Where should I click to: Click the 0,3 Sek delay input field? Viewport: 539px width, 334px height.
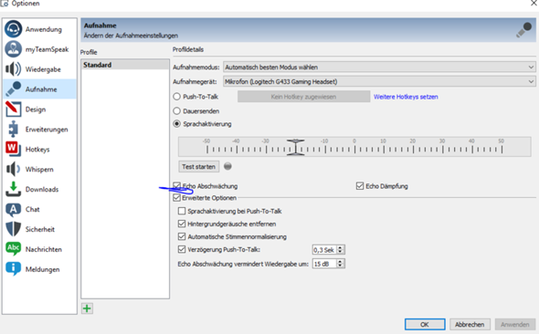pyautogui.click(x=324, y=250)
